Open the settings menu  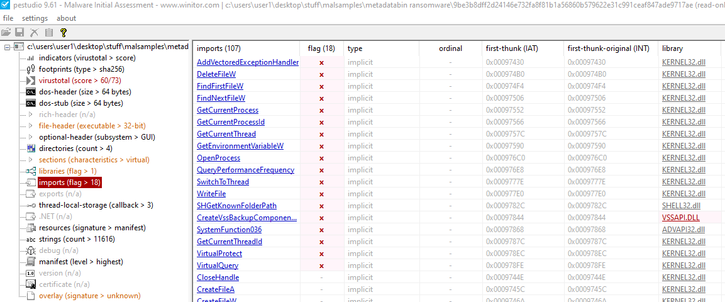(x=35, y=18)
